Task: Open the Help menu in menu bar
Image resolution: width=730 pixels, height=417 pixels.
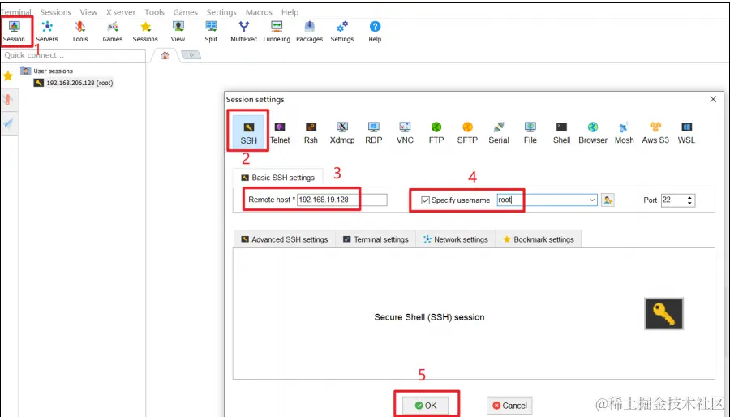Action: (x=290, y=12)
